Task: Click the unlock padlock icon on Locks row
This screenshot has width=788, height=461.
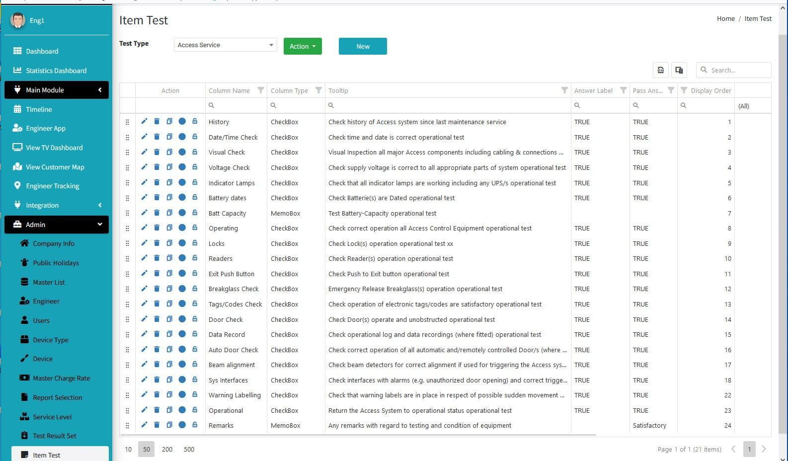Action: (195, 243)
